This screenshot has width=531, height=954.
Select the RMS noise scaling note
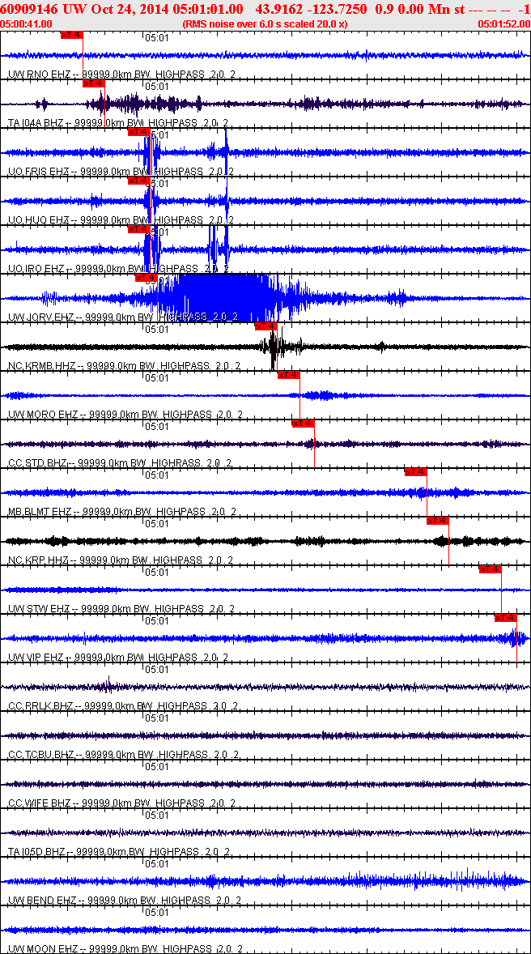(265, 23)
